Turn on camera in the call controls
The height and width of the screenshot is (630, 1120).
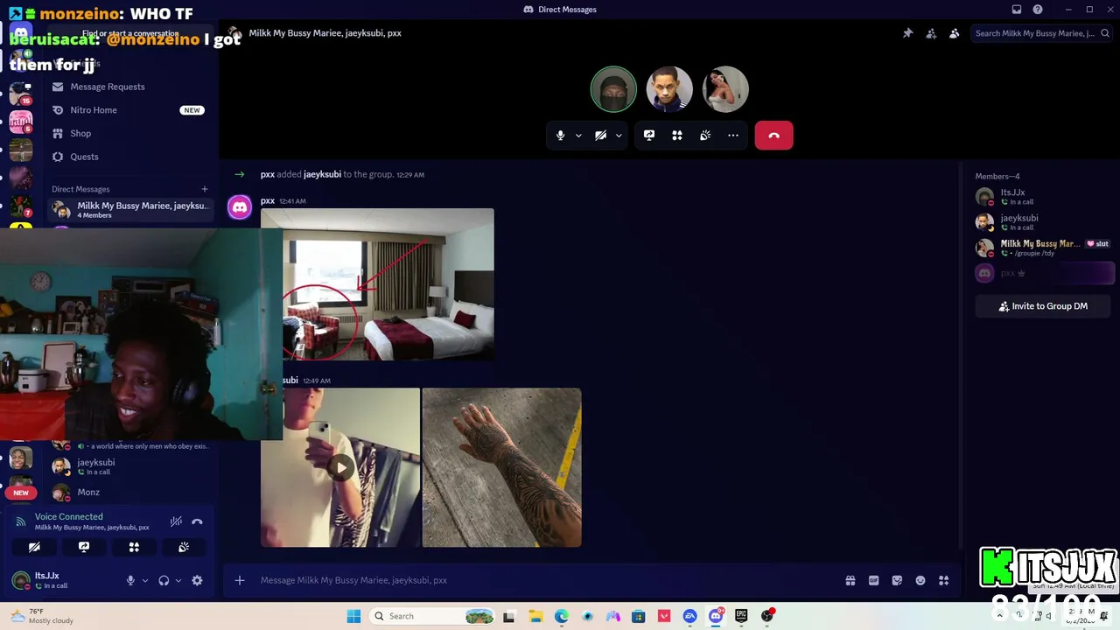point(601,136)
